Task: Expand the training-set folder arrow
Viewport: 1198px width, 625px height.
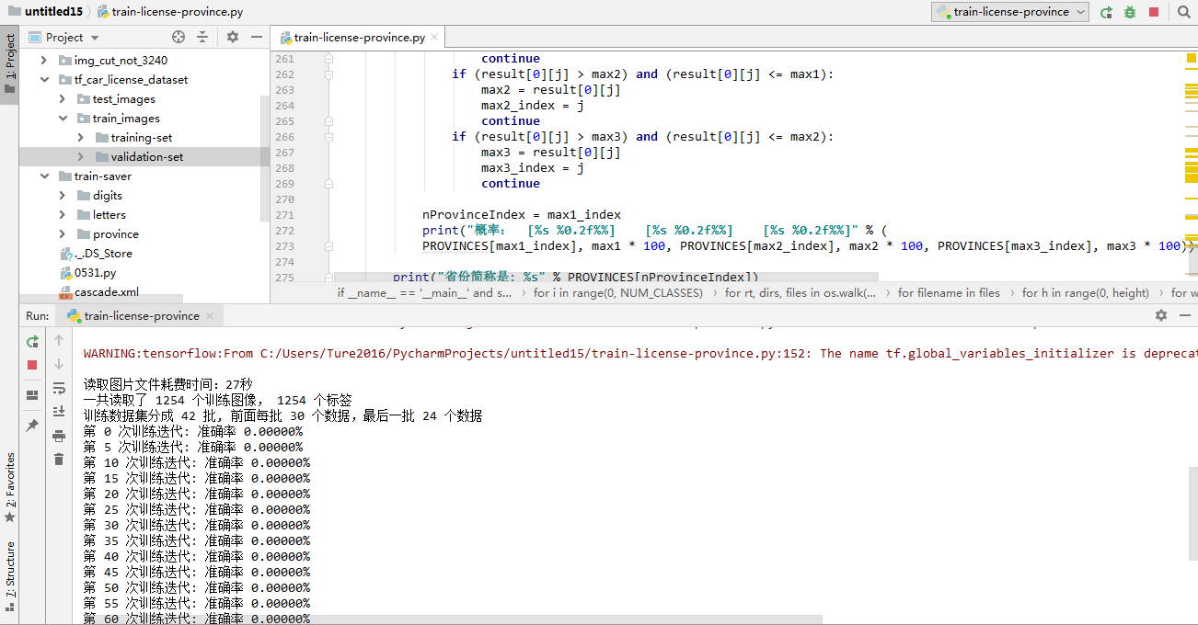Action: [x=81, y=138]
